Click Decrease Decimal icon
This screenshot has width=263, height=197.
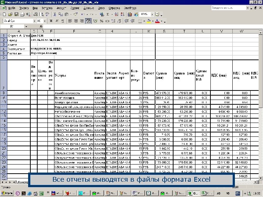119,21
